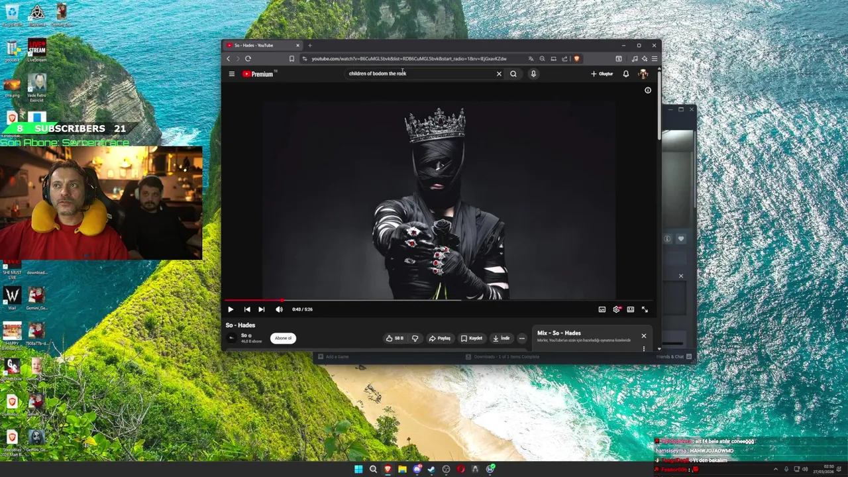Close the Mix - So - Hades panel
The width and height of the screenshot is (848, 477).
point(643,336)
